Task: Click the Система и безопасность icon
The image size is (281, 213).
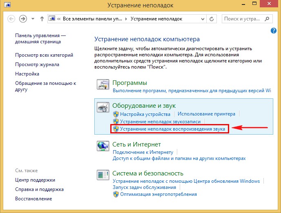Action: coord(103,175)
